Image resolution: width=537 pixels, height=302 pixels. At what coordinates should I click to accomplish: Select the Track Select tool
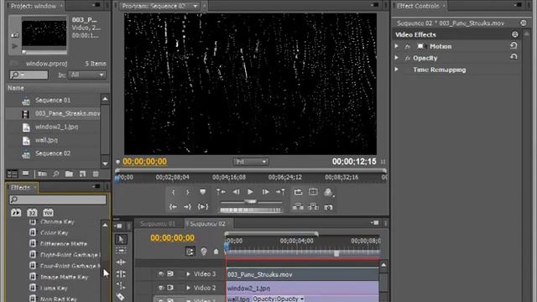(121, 251)
